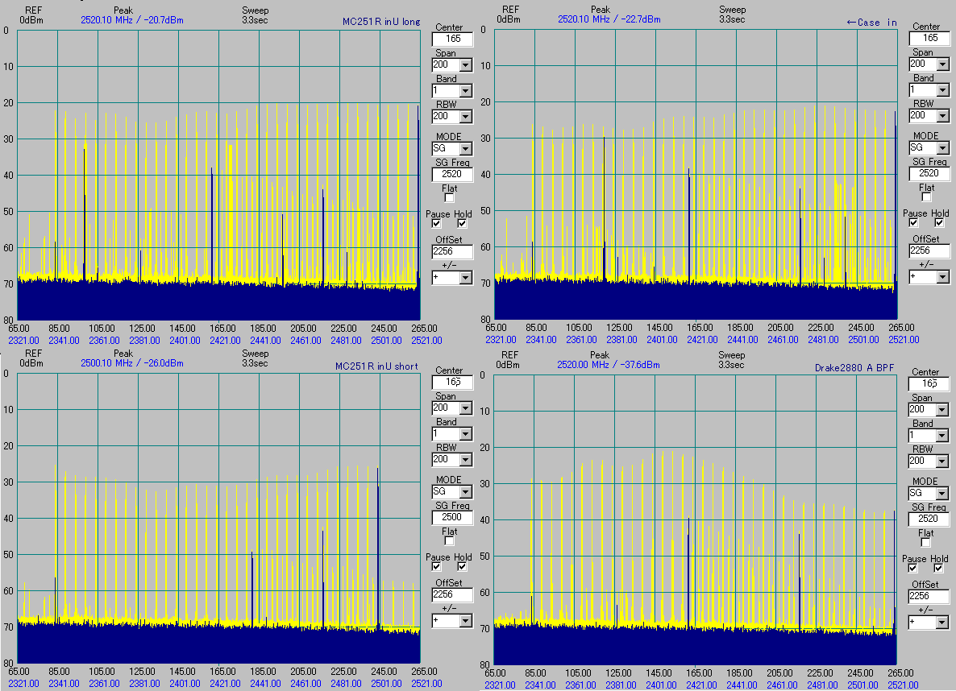
Task: Select OffSet field in Drake2880 A BPF panel
Action: 928,596
